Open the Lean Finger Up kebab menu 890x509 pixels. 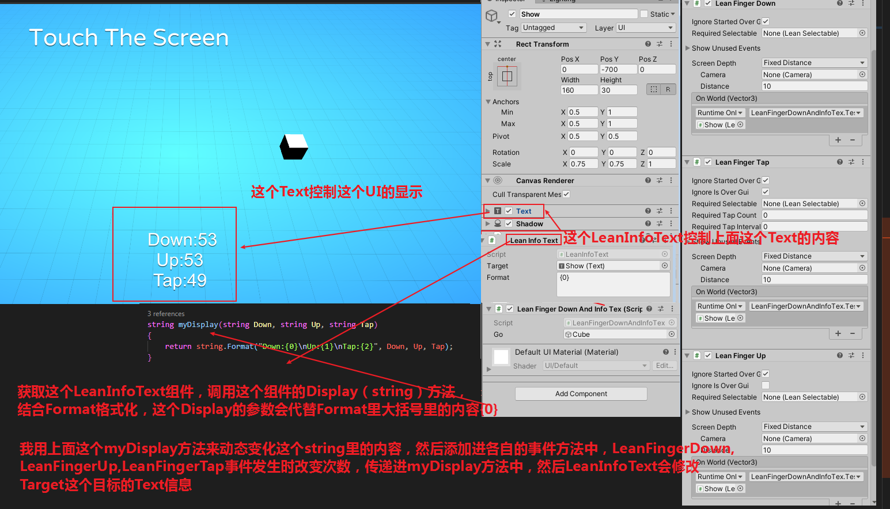tap(863, 355)
